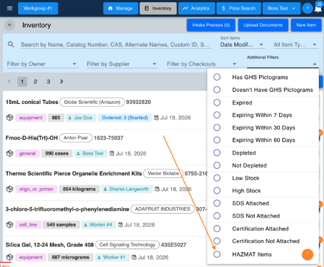Viewport: 324px width, 267px height.
Task: Click the box icon for 15mL conical Tubes
Action: 10,118
